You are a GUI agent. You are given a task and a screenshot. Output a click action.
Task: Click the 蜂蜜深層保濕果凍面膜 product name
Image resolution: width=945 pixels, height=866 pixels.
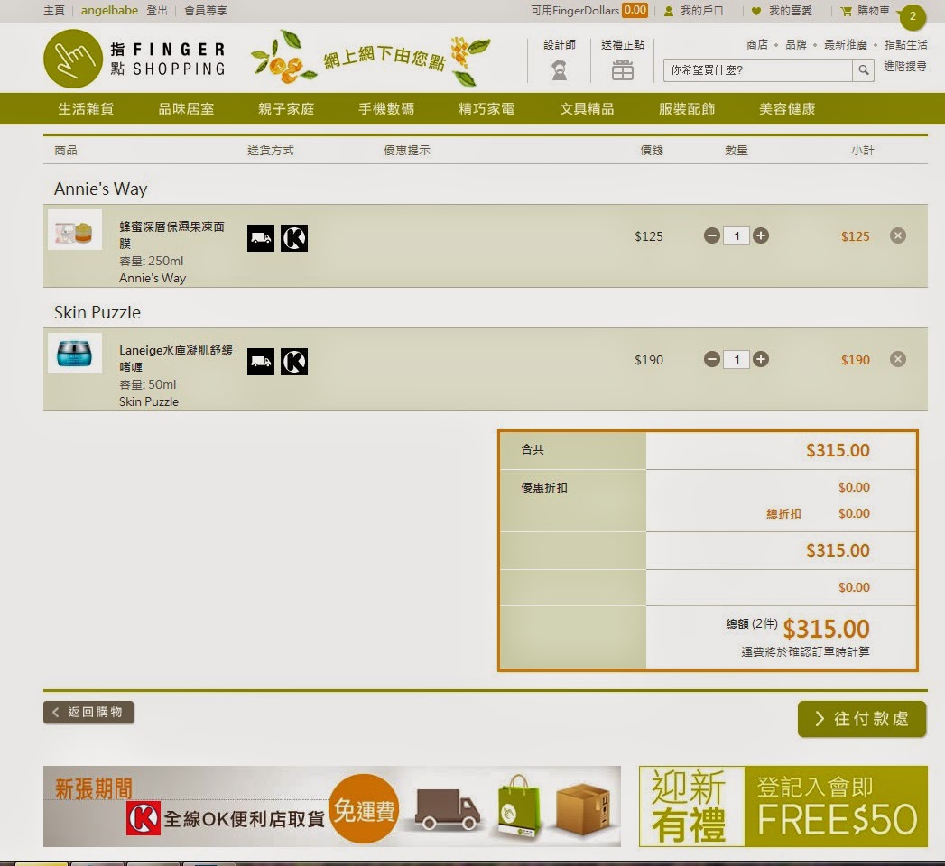pos(171,235)
